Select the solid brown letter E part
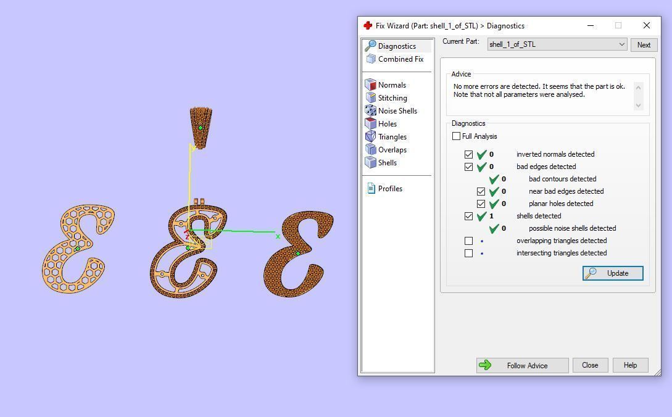This screenshot has width=672, height=417. [x=299, y=253]
